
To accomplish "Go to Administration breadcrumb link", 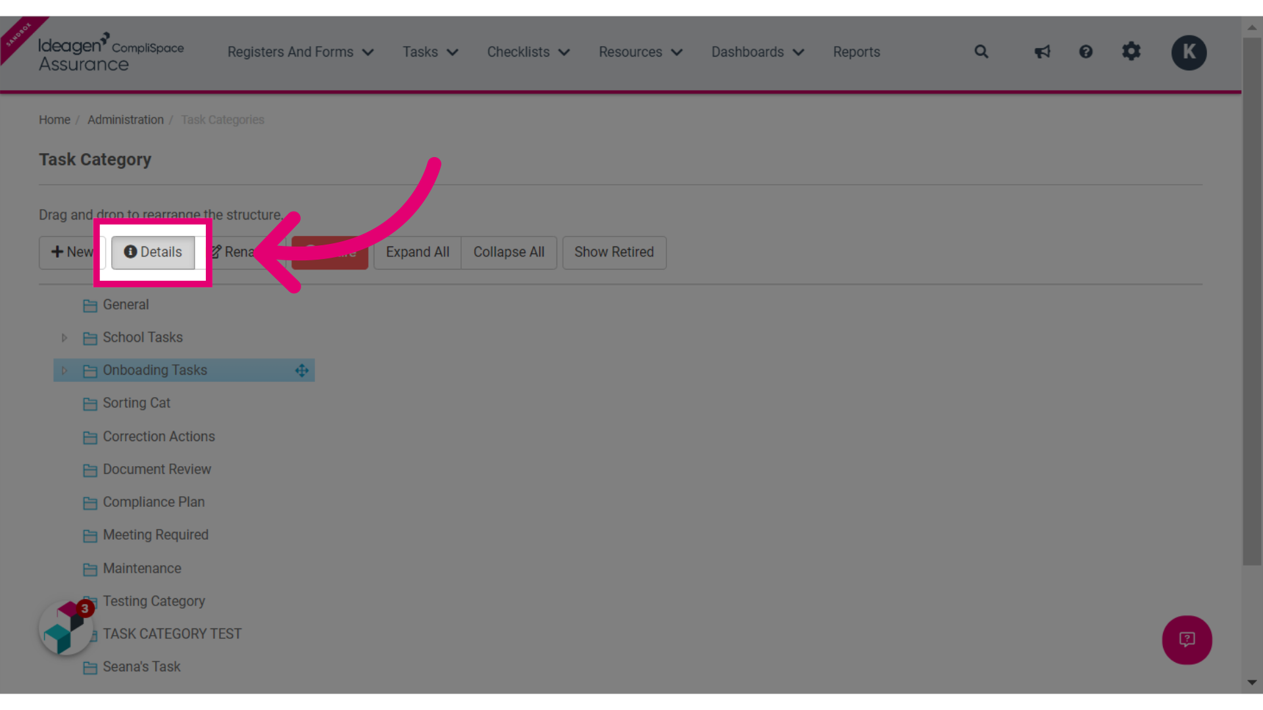I will (126, 120).
